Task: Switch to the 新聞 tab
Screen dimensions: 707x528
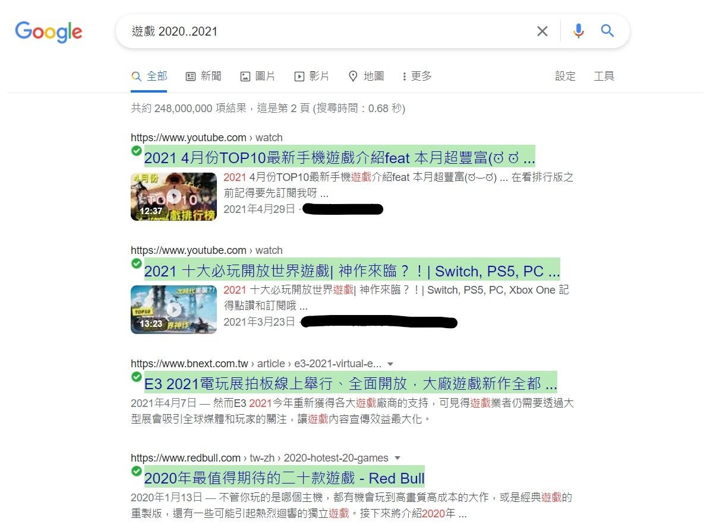Action: [x=204, y=76]
